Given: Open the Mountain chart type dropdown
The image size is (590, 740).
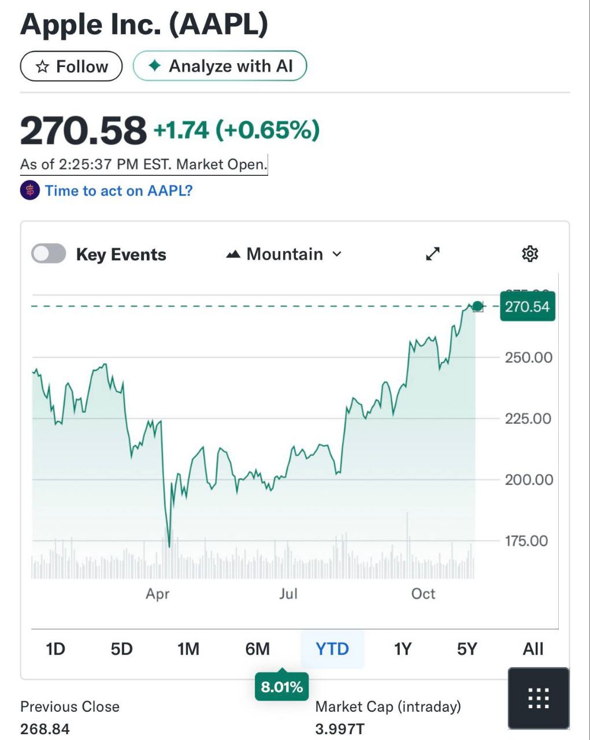Looking at the screenshot, I should coord(284,254).
